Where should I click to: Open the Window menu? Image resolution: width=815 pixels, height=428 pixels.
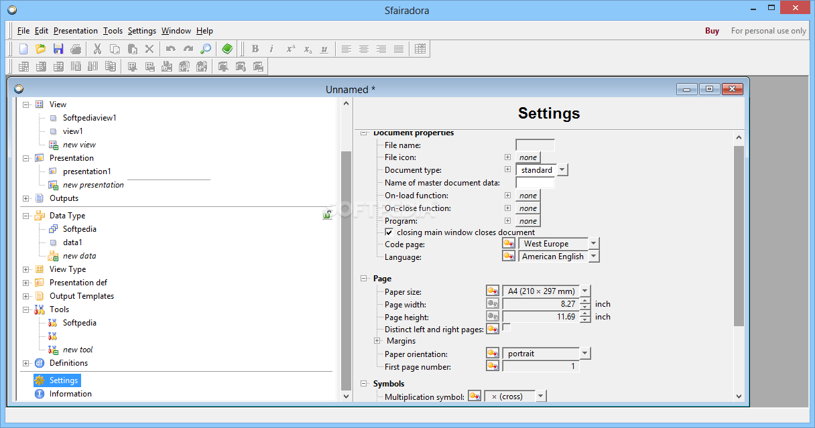point(176,31)
